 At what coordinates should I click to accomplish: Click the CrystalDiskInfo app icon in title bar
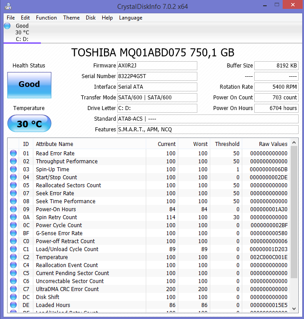click(8, 6)
